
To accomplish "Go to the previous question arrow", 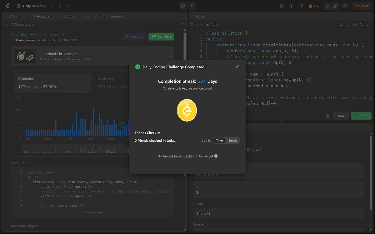I will [52, 6].
